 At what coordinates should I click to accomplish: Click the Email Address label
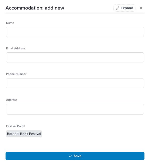pos(16,48)
